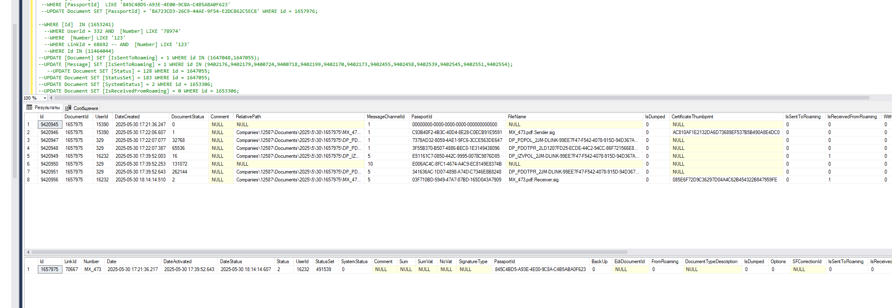Click the Messages icon on the Сообщения tab
892x308 pixels.
click(68, 108)
